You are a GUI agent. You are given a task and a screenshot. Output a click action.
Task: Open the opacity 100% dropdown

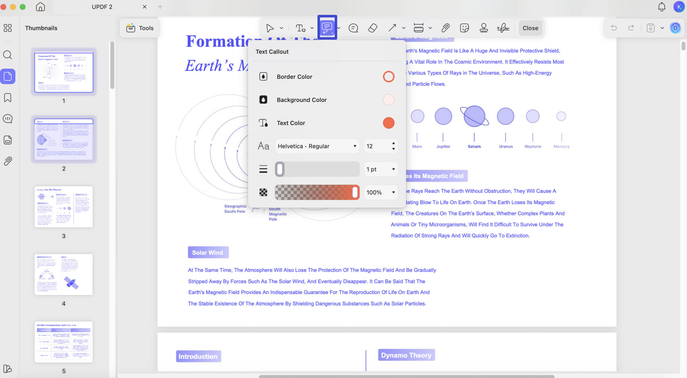(381, 192)
